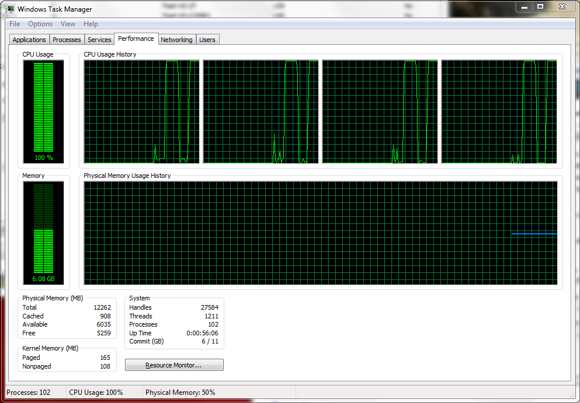Click the Handles value 27584
The width and height of the screenshot is (580, 403).
pyautogui.click(x=210, y=307)
